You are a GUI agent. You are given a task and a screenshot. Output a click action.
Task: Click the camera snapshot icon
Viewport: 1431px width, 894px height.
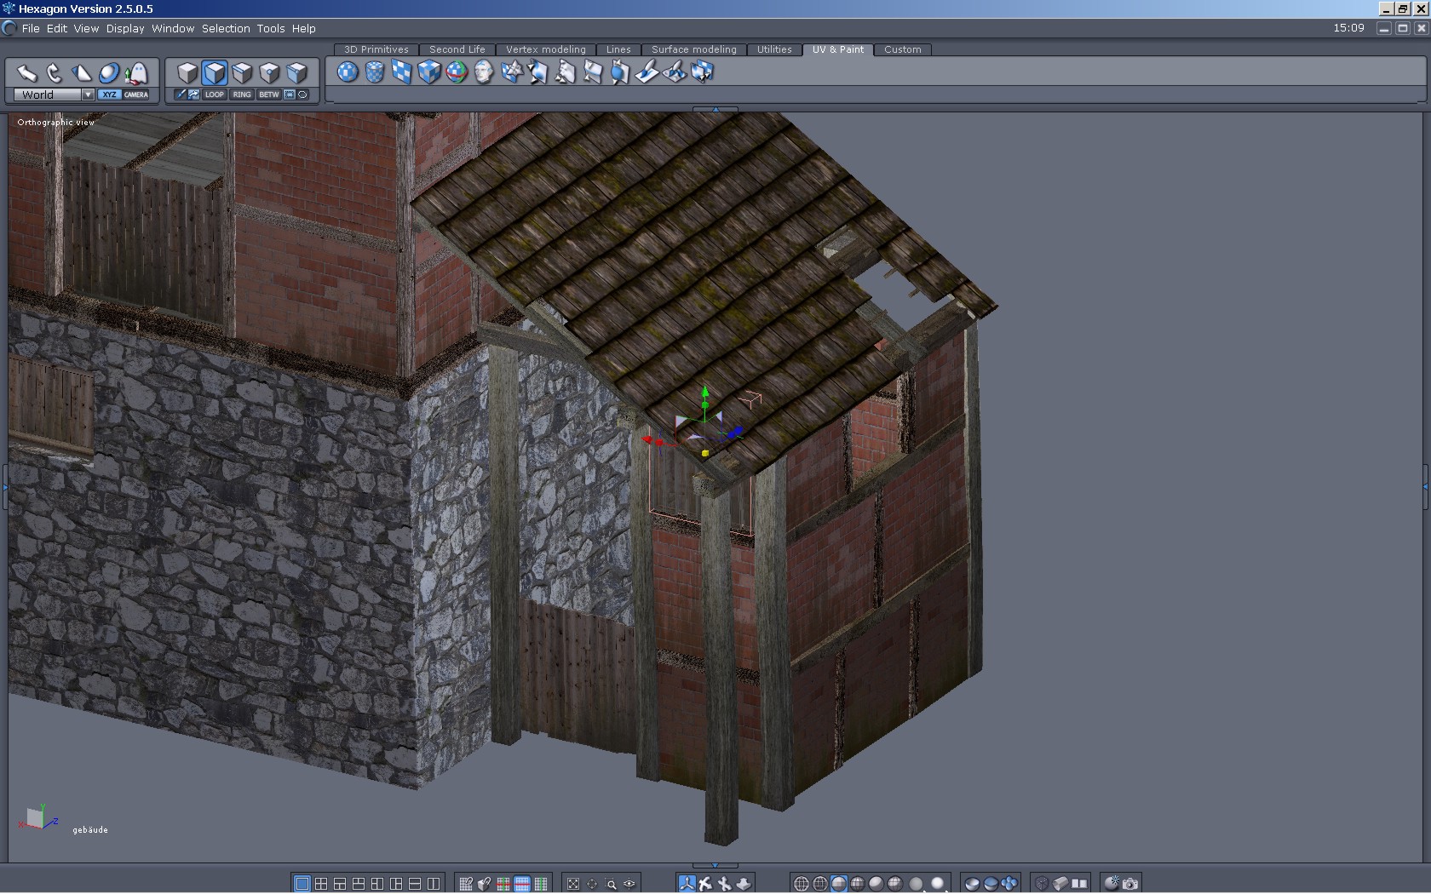coord(1130,884)
